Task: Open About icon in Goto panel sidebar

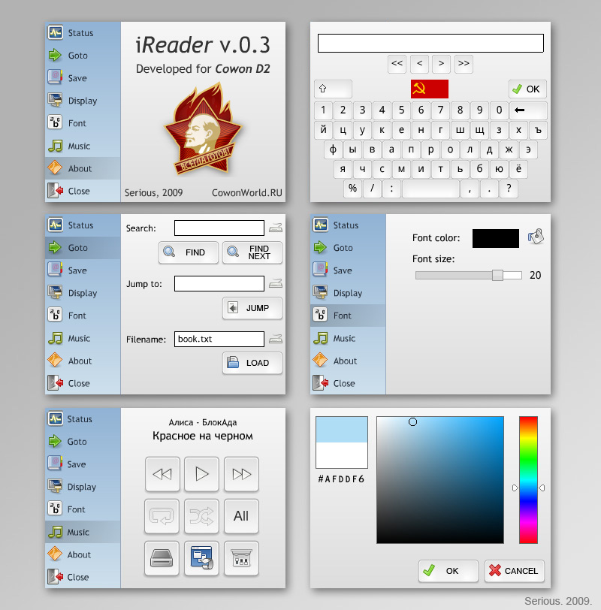Action: point(55,361)
